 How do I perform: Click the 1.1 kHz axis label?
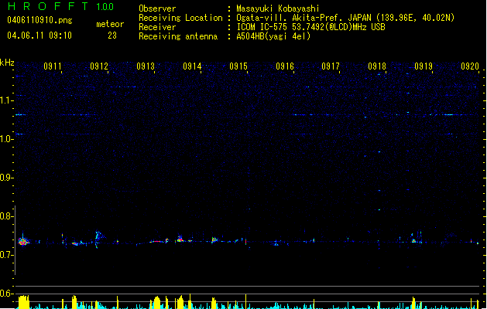tap(6, 100)
